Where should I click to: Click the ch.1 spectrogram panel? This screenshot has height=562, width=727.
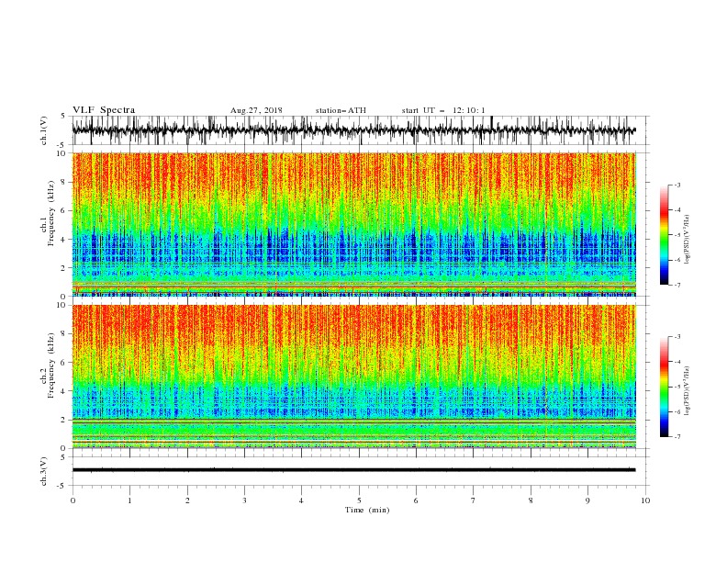coord(353,224)
